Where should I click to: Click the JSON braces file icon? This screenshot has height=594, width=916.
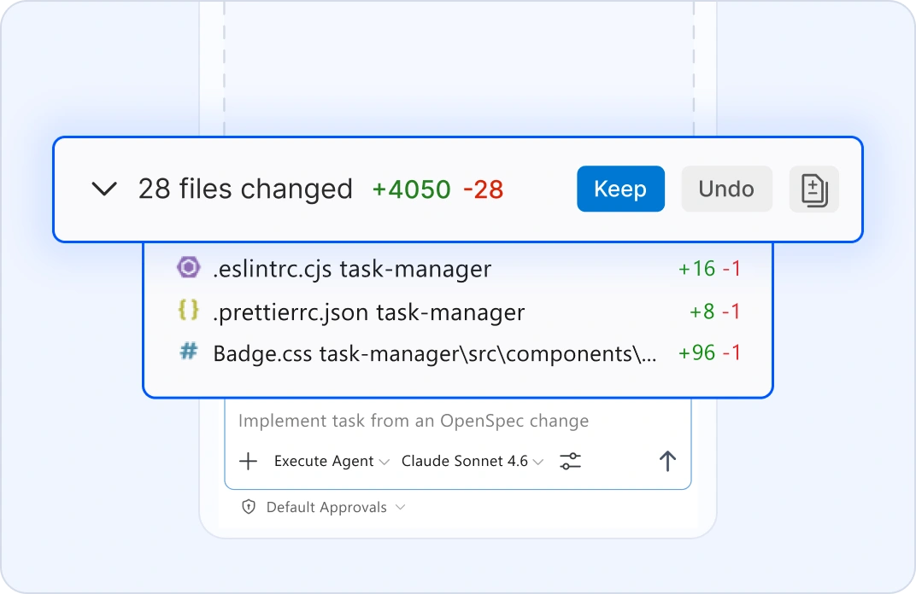click(189, 310)
